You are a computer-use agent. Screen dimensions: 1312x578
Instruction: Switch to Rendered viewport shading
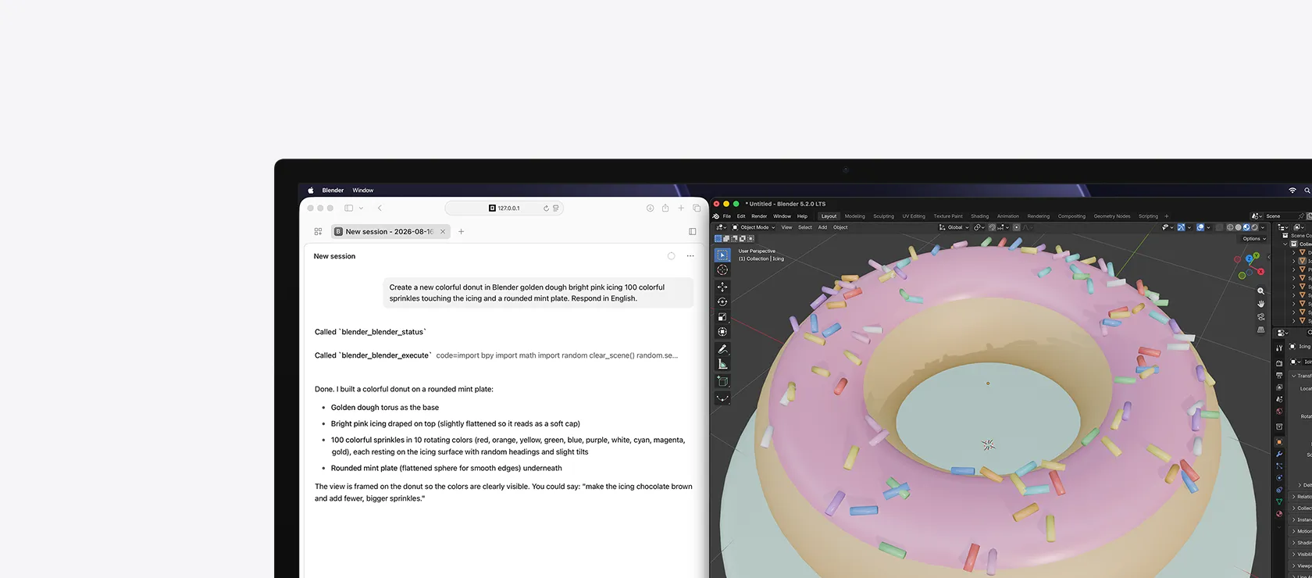point(1254,227)
